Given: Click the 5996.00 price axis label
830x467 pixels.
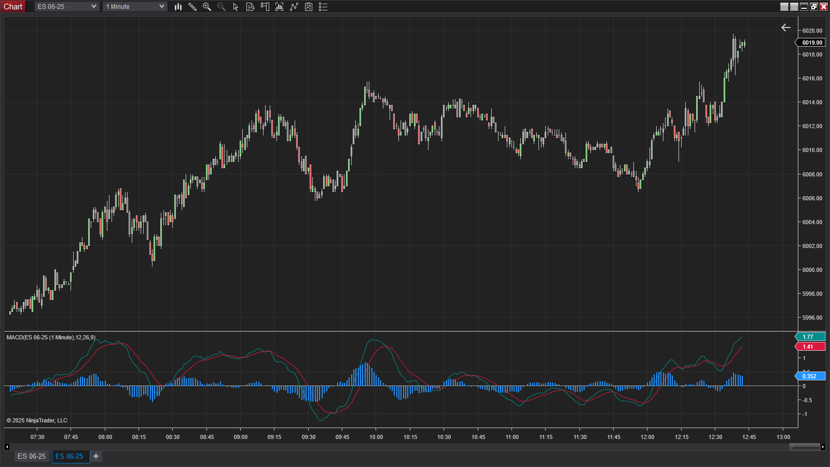Looking at the screenshot, I should pyautogui.click(x=812, y=318).
